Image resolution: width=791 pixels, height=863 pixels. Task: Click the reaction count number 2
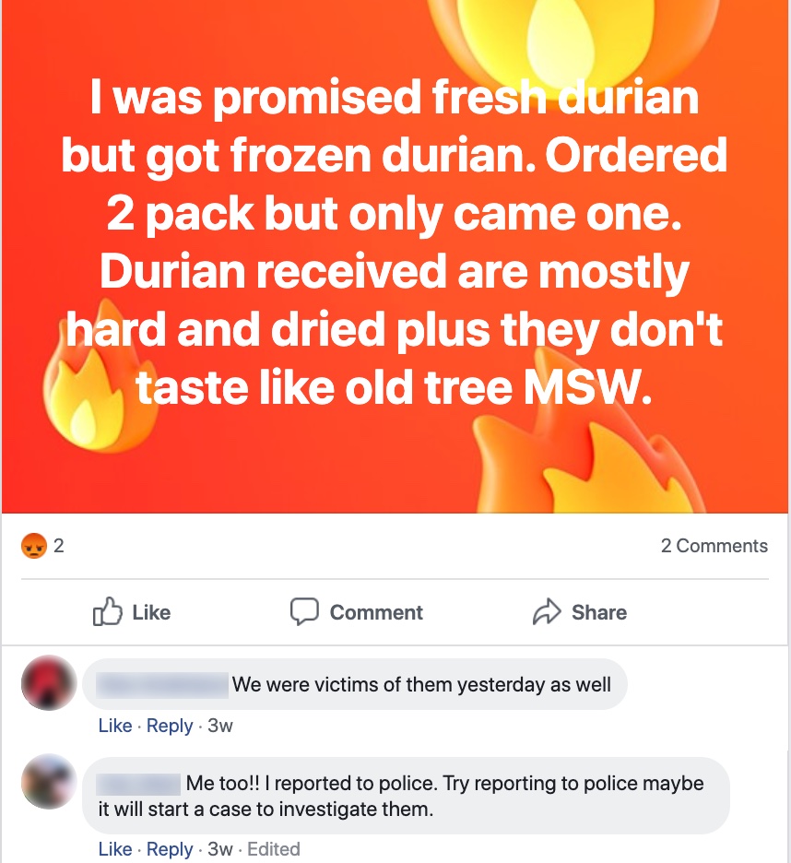pos(59,546)
